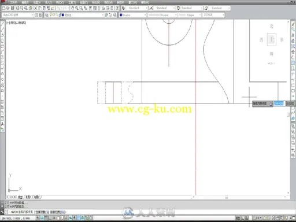Open the first menu (文件) in menu bar
Viewport: 296px width, 222px height.
pyautogui.click(x=13, y=2)
